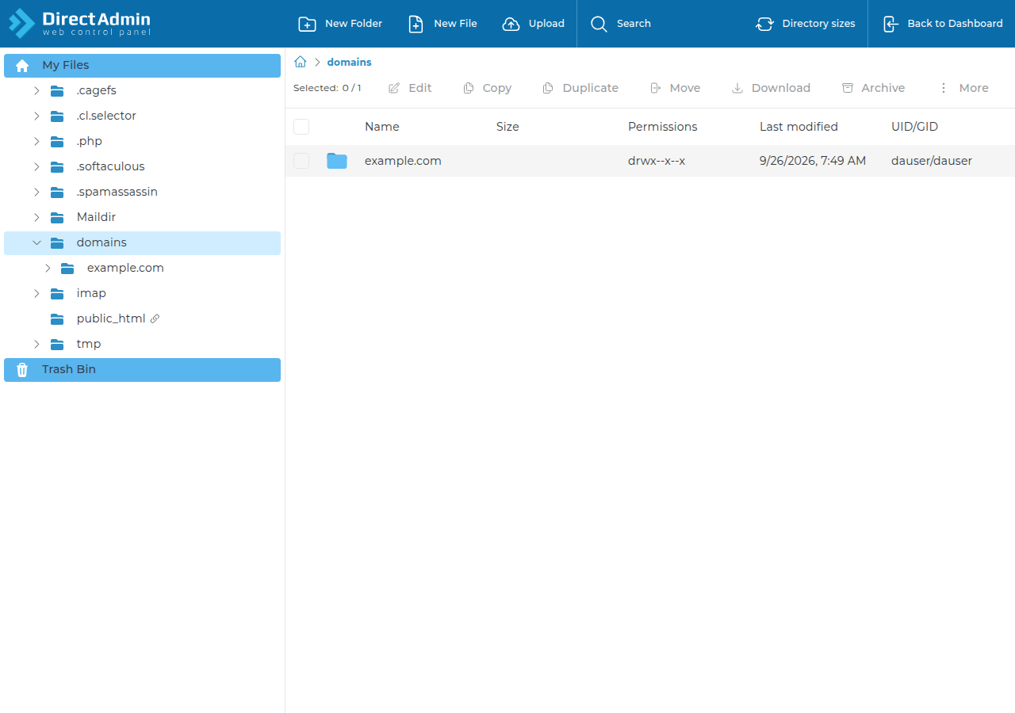Sort by the Name column header
The width and height of the screenshot is (1015, 713).
coord(382,127)
